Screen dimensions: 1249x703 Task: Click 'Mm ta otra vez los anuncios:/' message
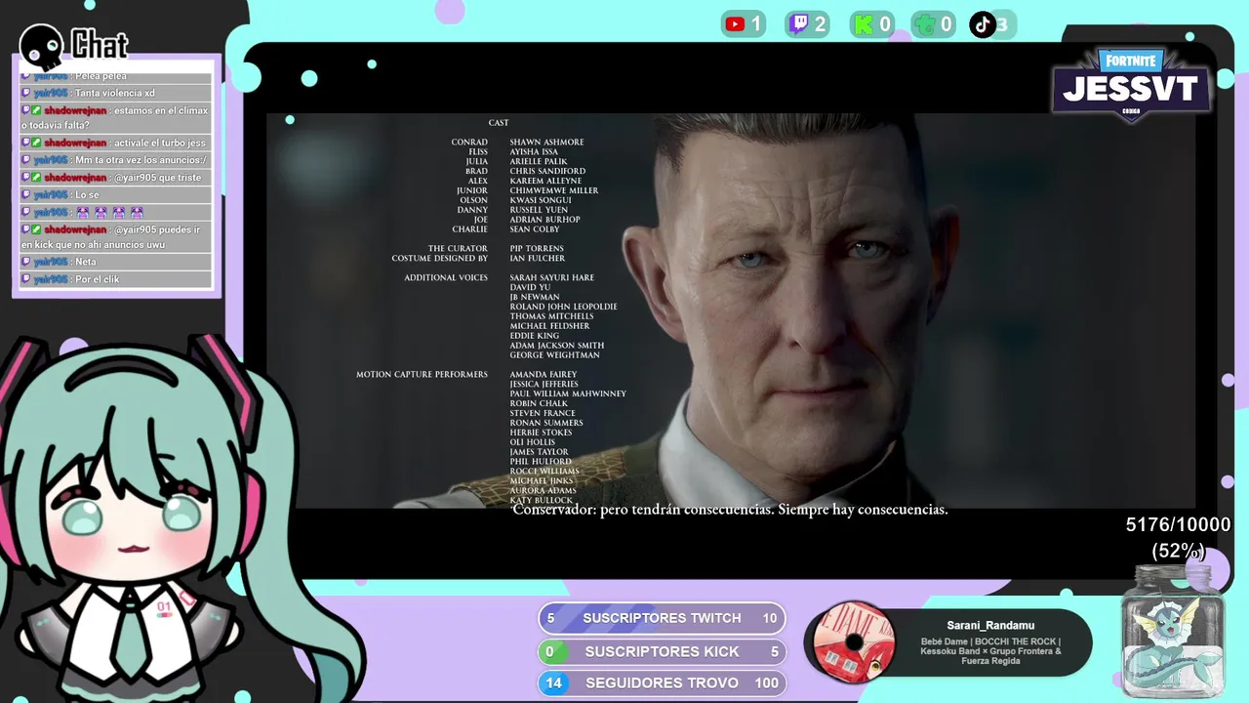click(141, 160)
